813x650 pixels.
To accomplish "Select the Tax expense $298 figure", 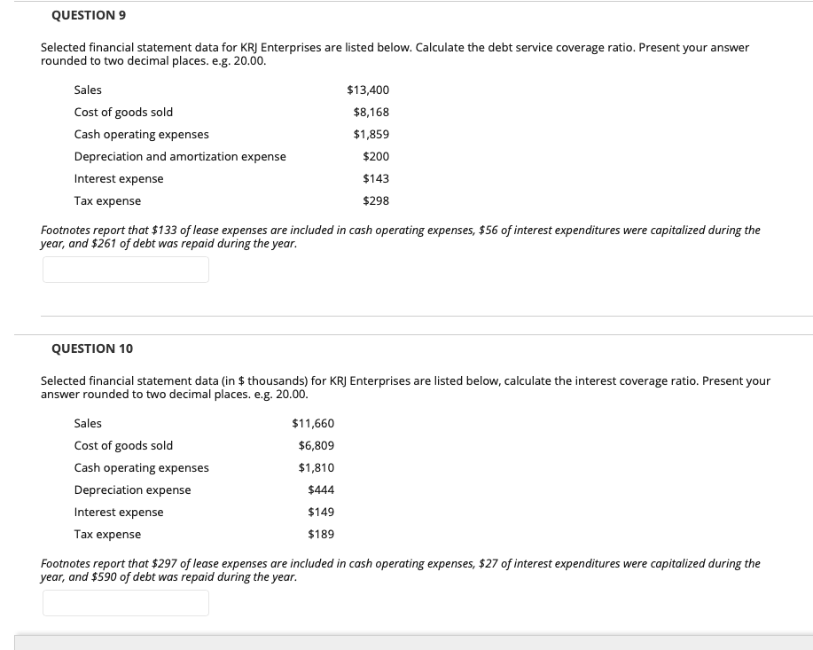I will point(375,200).
